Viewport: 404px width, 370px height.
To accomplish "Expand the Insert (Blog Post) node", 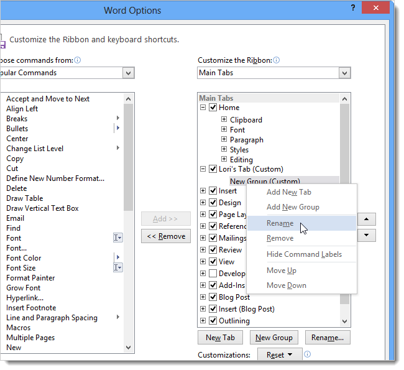I will [x=203, y=308].
